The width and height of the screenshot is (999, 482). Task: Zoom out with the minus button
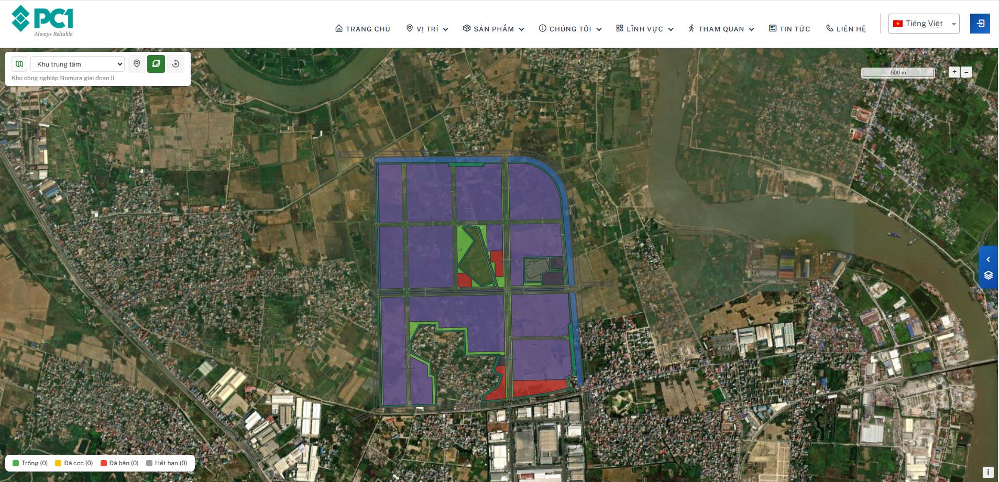point(967,72)
